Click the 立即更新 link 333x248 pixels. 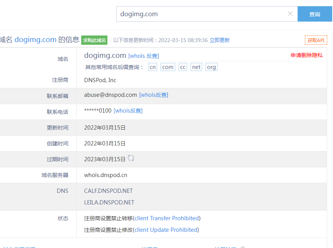click(219, 40)
